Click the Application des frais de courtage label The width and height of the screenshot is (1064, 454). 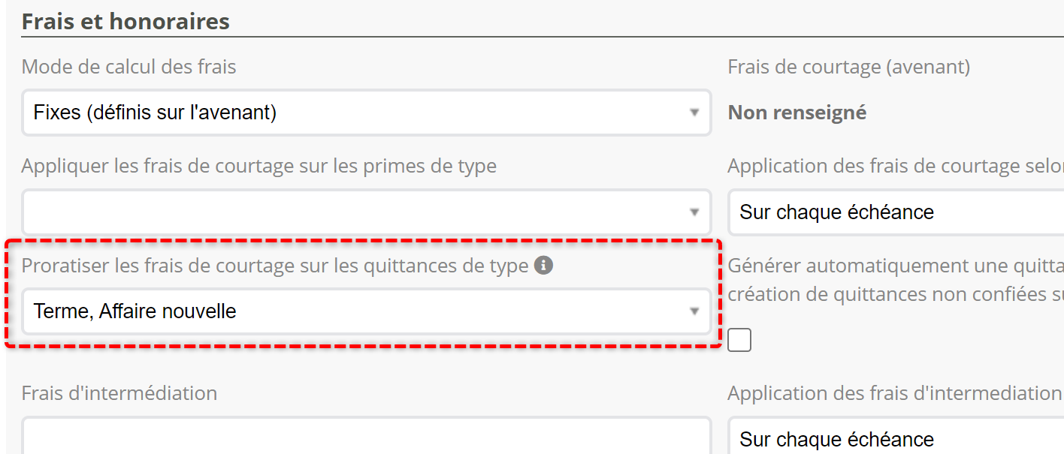(894, 166)
